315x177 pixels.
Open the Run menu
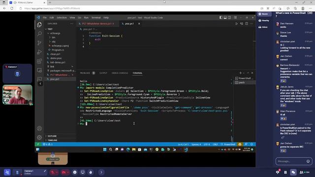[86, 18]
